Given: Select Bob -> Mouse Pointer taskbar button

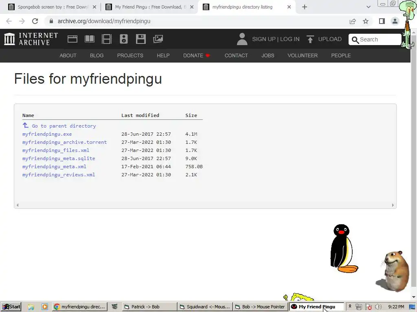Looking at the screenshot, I should (x=261, y=307).
